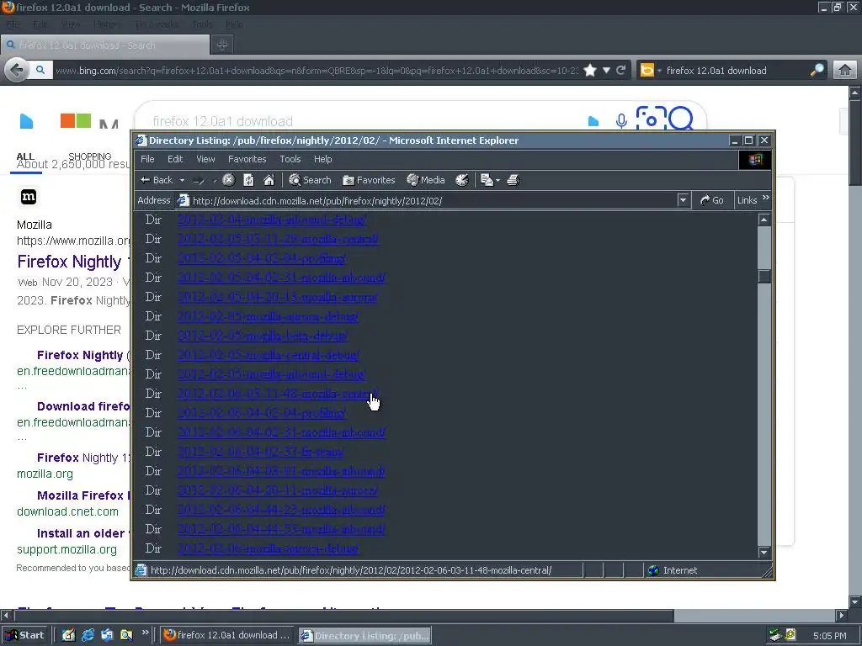
Task: Open the Windows Start menu
Action: tap(24, 635)
